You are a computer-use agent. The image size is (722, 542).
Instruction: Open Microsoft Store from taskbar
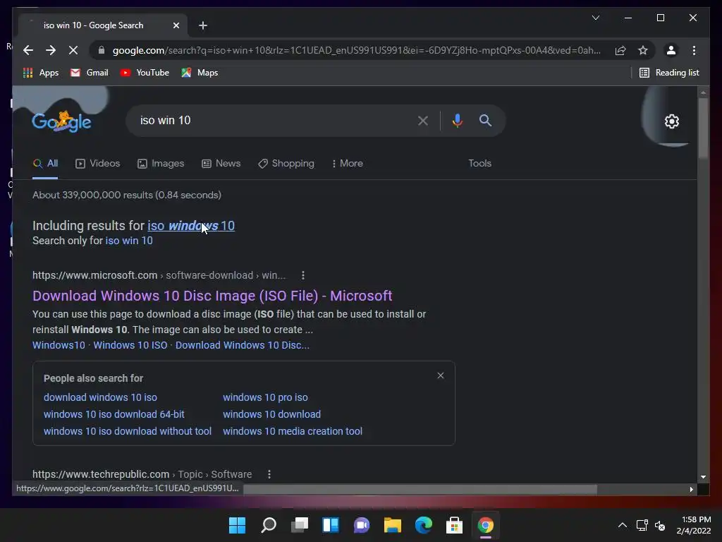tap(455, 525)
